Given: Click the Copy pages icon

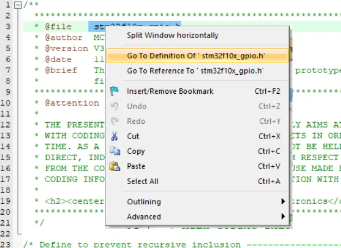Looking at the screenshot, I should (114, 152).
